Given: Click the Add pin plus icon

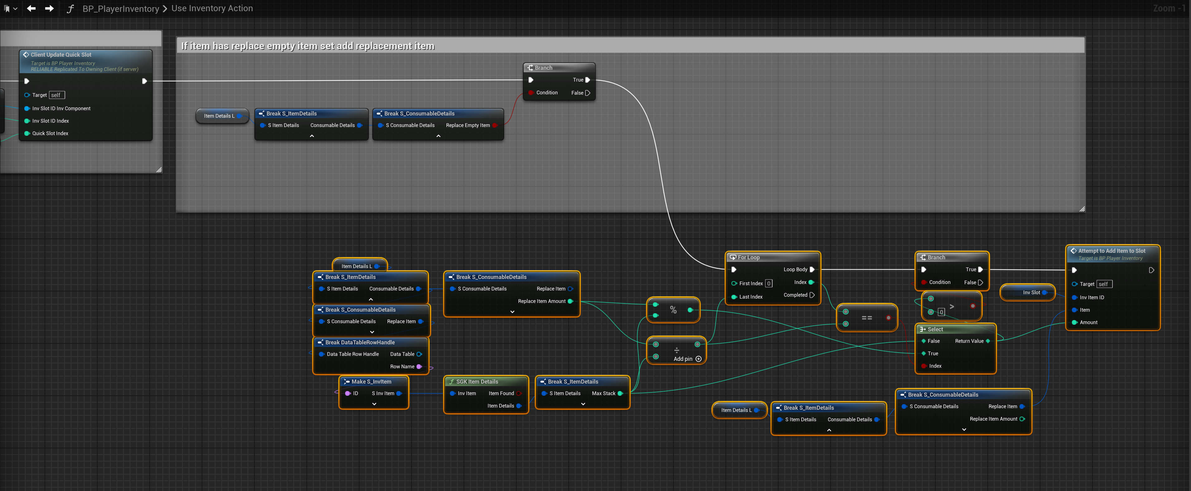Looking at the screenshot, I should point(698,359).
